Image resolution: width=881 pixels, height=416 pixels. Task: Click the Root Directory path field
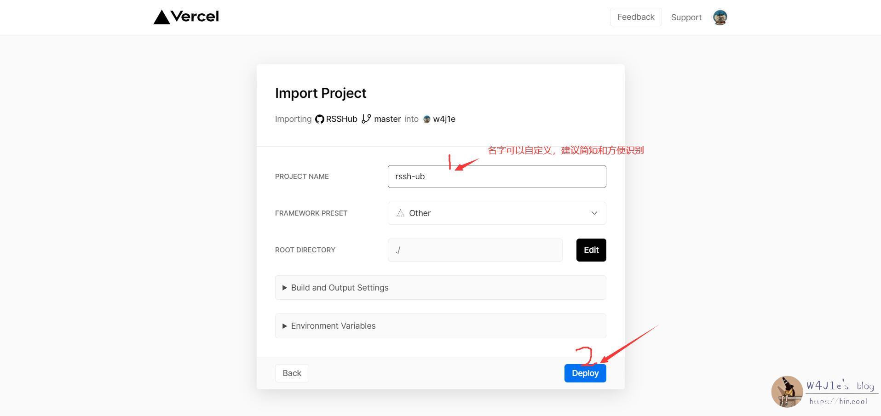click(x=475, y=250)
